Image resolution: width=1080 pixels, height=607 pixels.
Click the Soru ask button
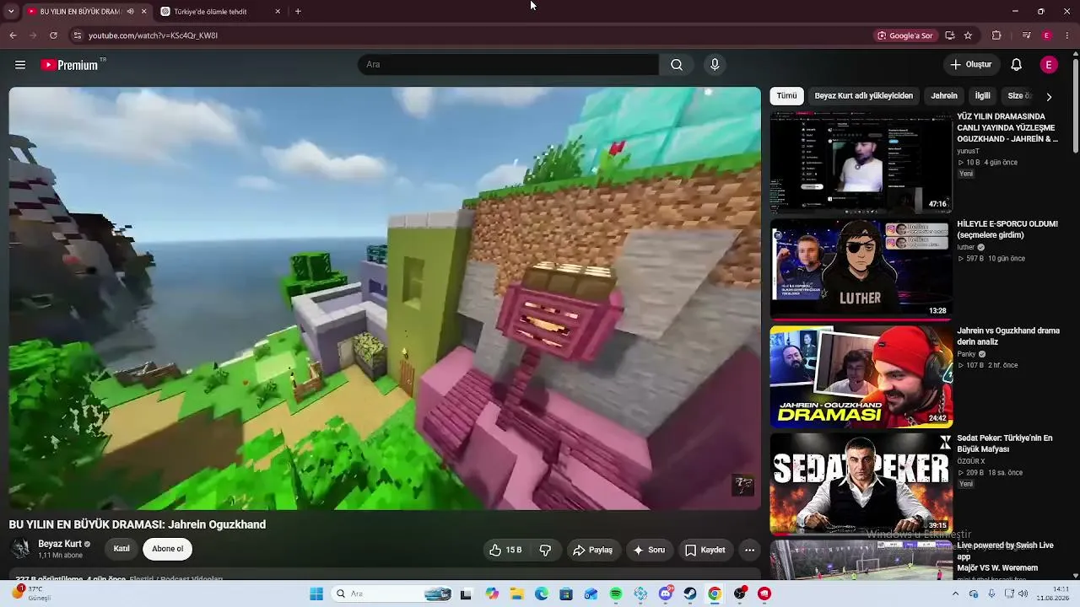[x=650, y=550]
